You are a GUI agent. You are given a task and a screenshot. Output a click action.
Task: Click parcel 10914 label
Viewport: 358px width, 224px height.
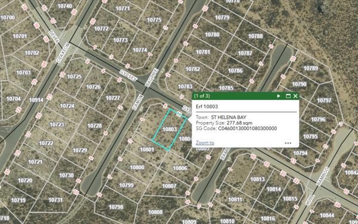(36, 100)
